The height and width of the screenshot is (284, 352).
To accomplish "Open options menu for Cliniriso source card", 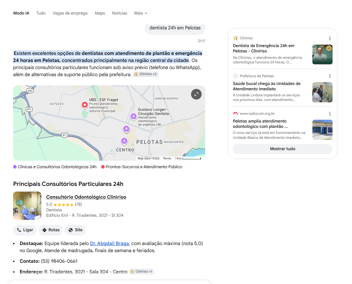I will (x=330, y=38).
